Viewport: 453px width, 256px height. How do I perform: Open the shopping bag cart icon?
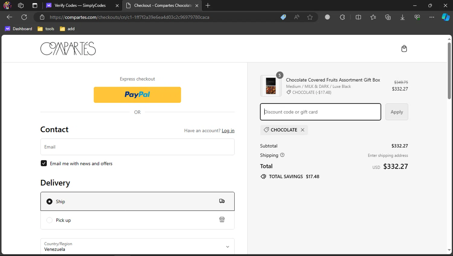click(404, 49)
